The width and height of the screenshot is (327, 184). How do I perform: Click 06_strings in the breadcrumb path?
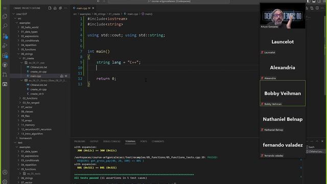[x=100, y=14]
